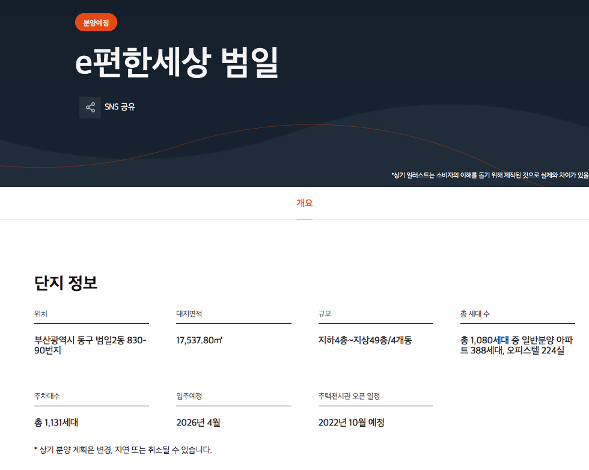Viewport: 589px width, 470px height.
Task: Click the illustration disclaimer text in banner
Action: (x=490, y=175)
